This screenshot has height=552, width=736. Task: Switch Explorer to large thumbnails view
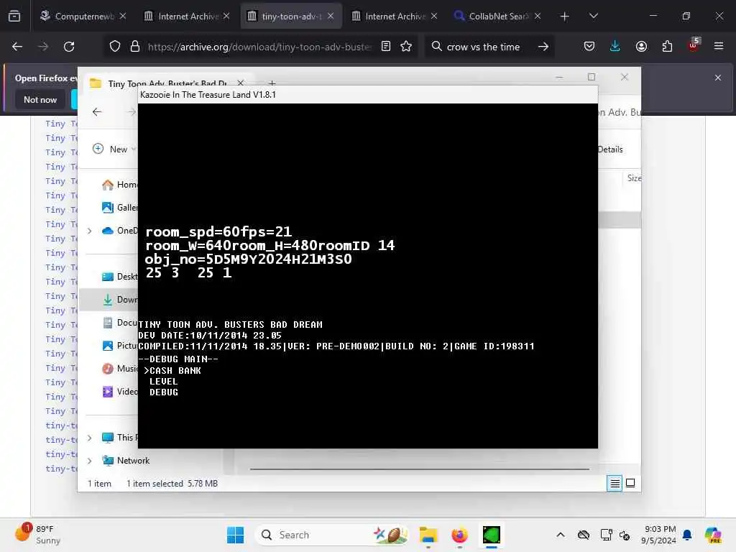click(x=630, y=483)
